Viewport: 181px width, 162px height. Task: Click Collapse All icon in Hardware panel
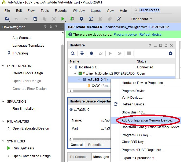click(x=82, y=53)
